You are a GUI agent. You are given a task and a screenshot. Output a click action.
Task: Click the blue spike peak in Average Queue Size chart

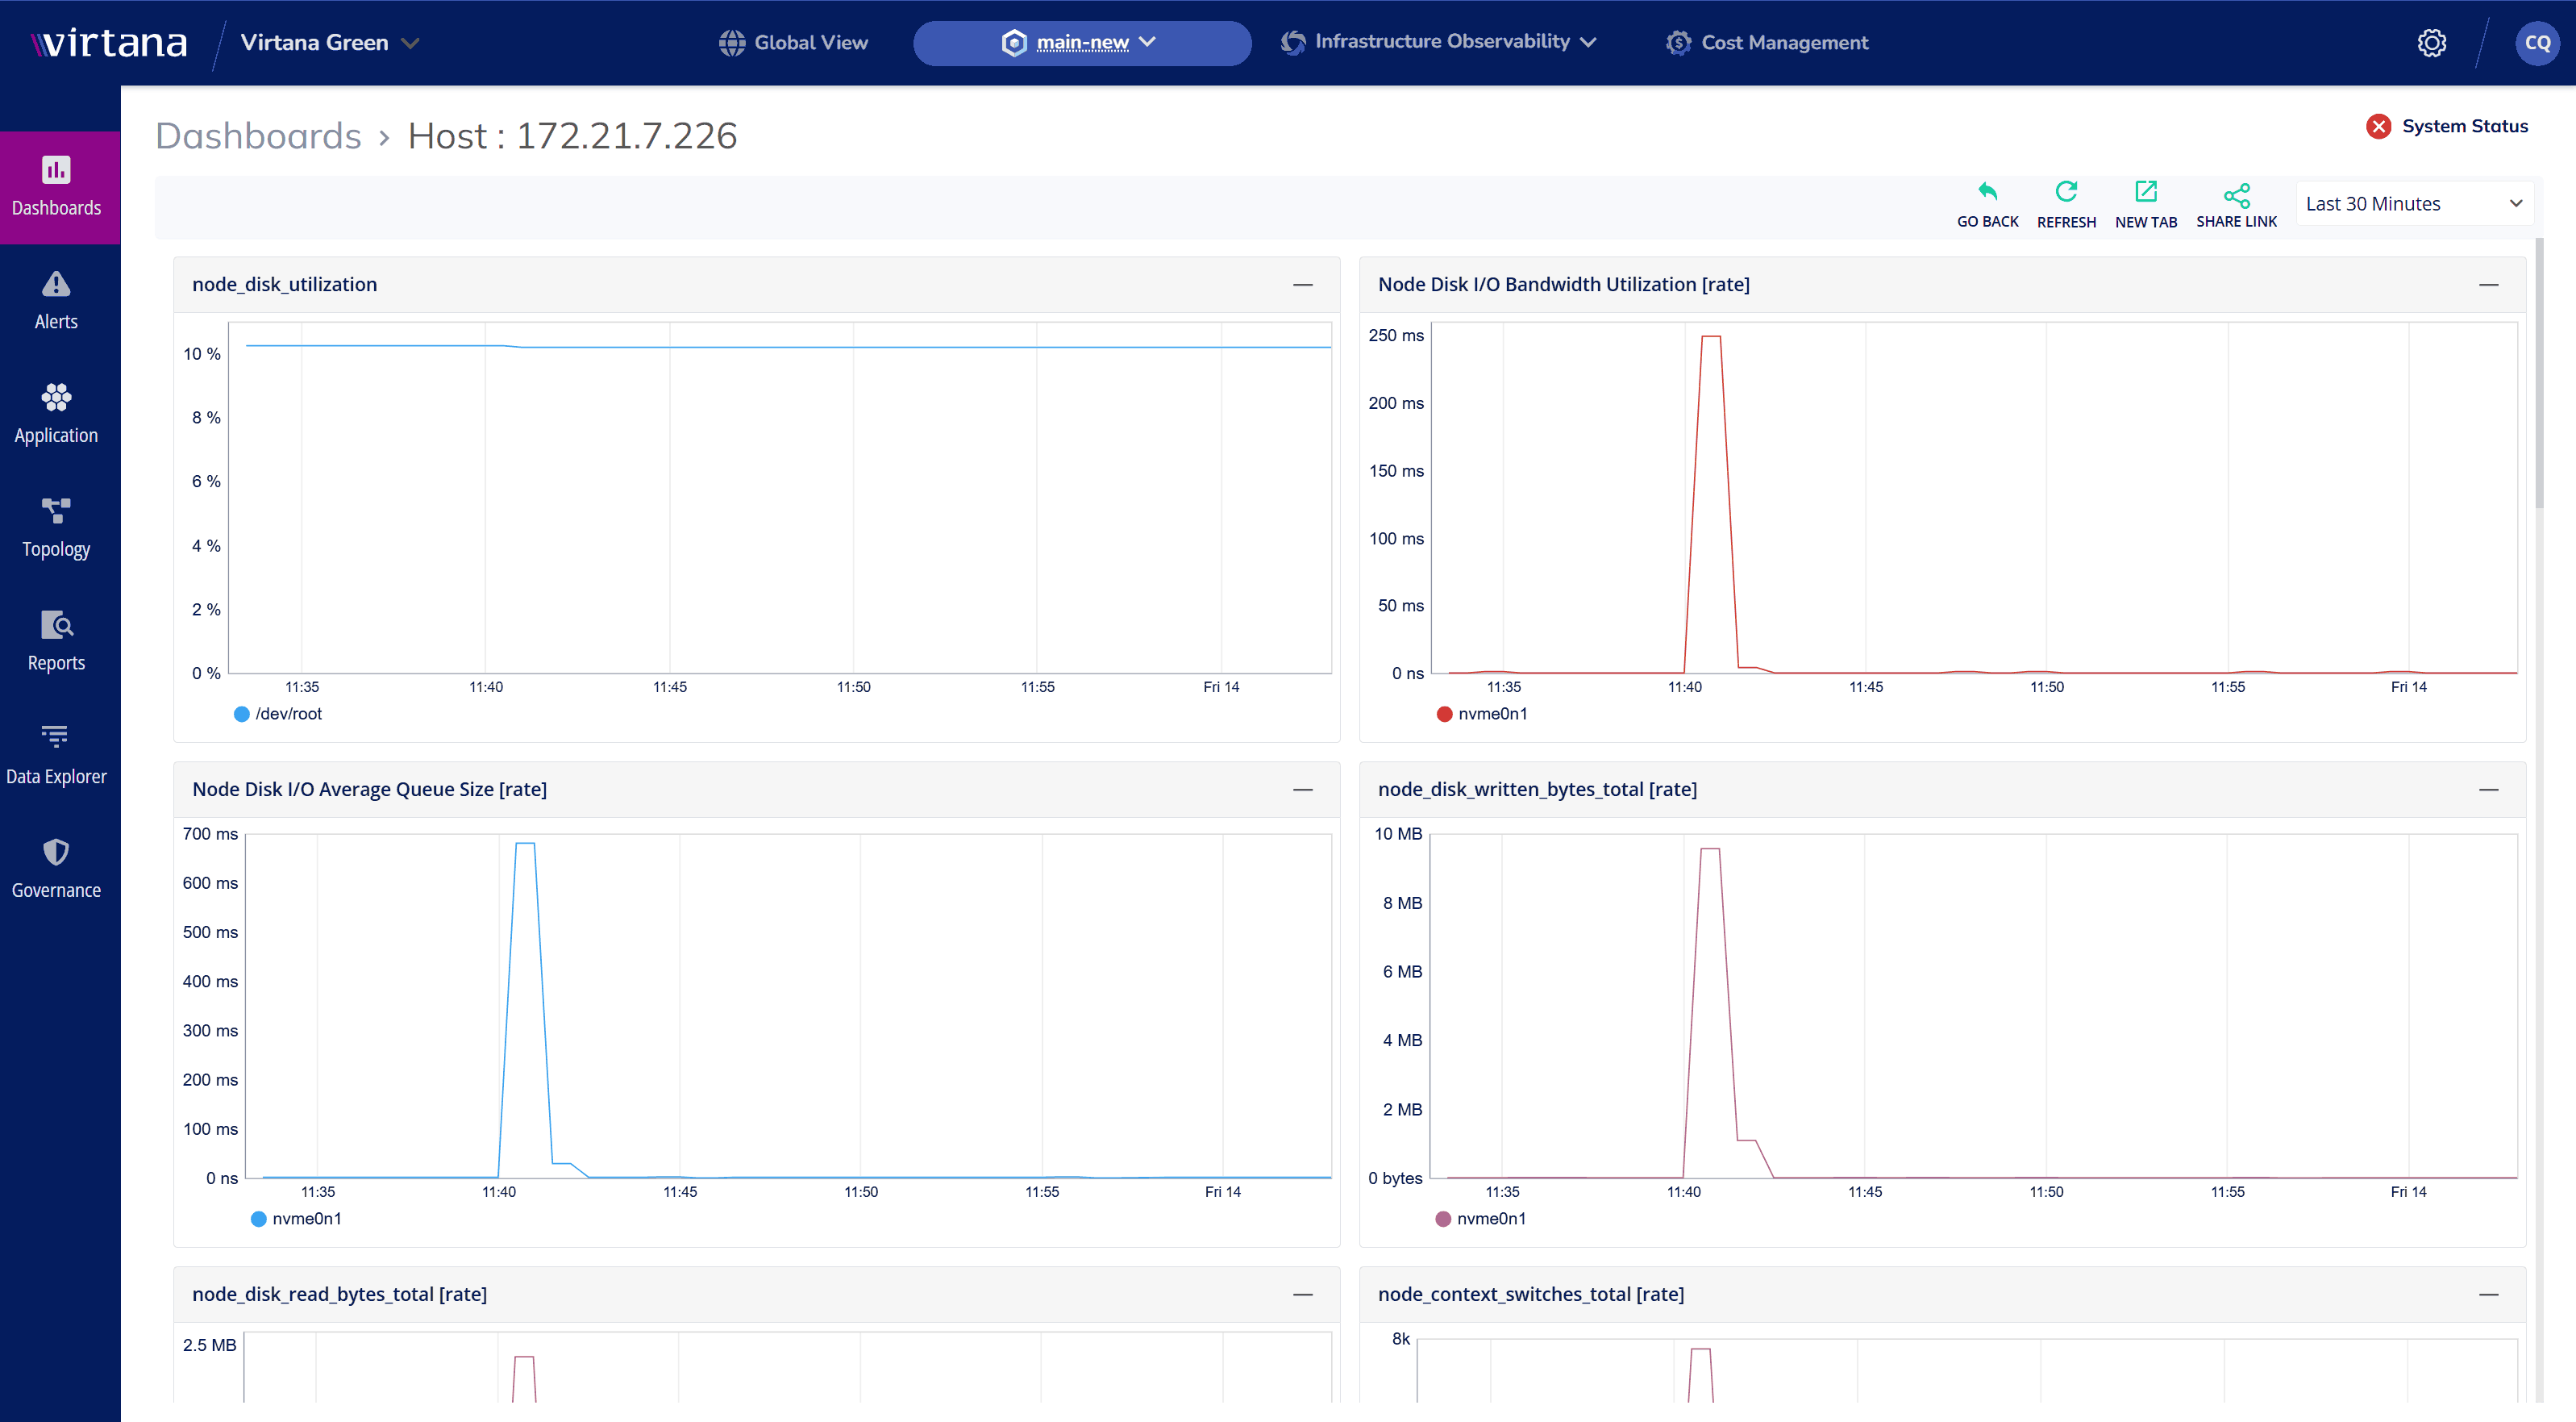524,844
